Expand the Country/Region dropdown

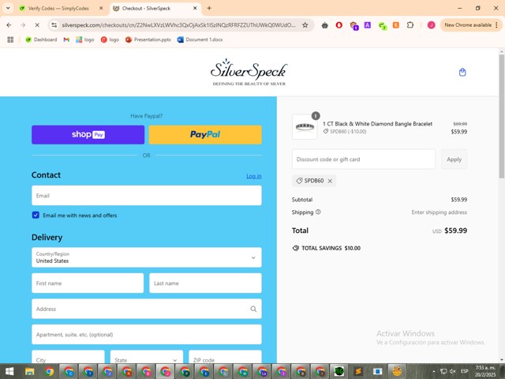click(147, 257)
